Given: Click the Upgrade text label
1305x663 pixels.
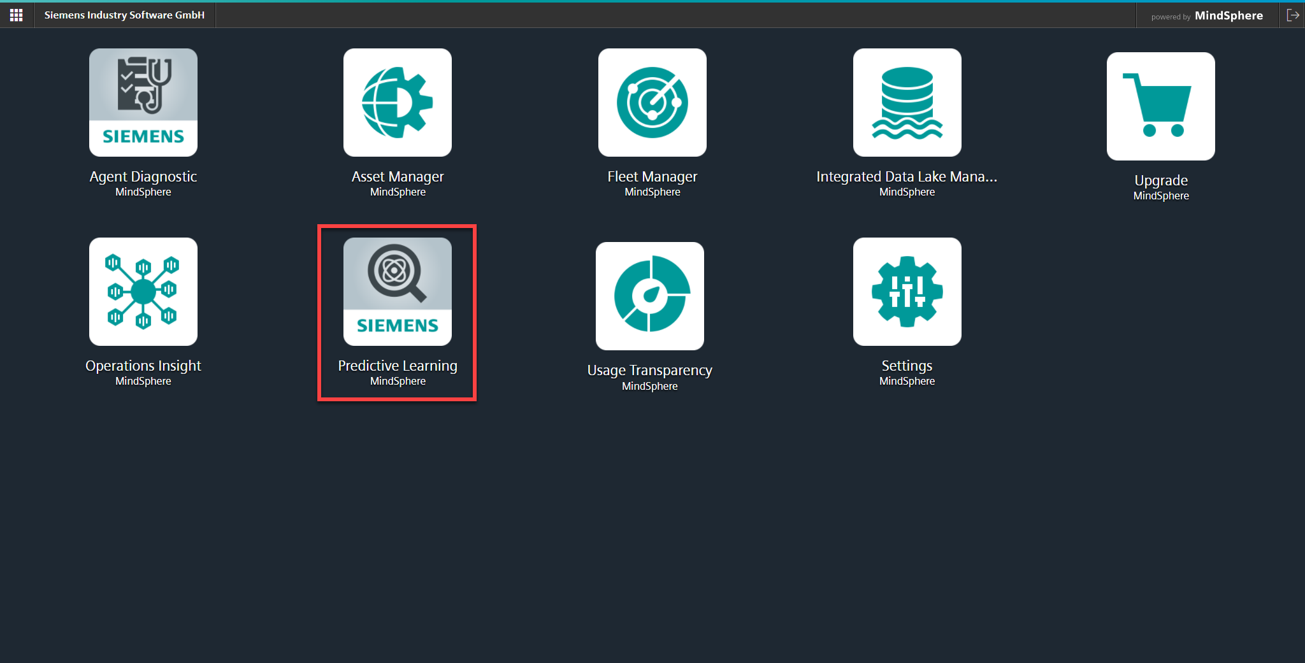Looking at the screenshot, I should [1161, 180].
